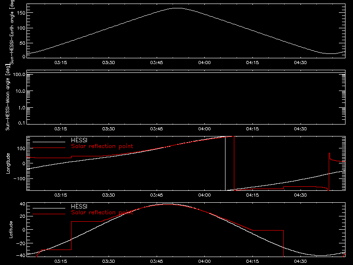
Task: Click the -20 tick on Latitude axis
Action: [21, 243]
